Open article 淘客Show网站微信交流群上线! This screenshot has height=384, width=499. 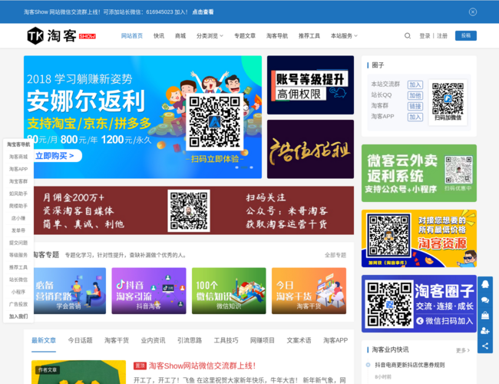point(203,366)
